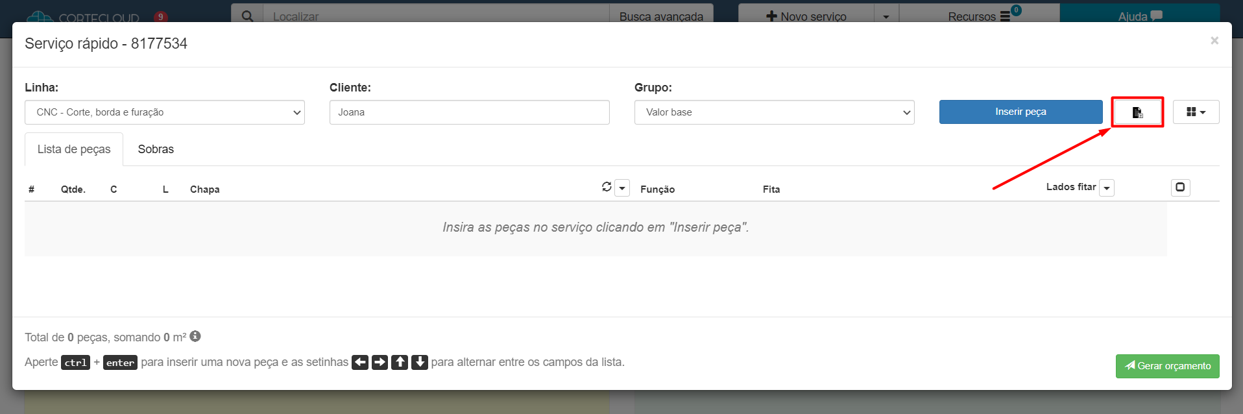Click the Inserir peça button
1243x414 pixels.
pos(1020,112)
